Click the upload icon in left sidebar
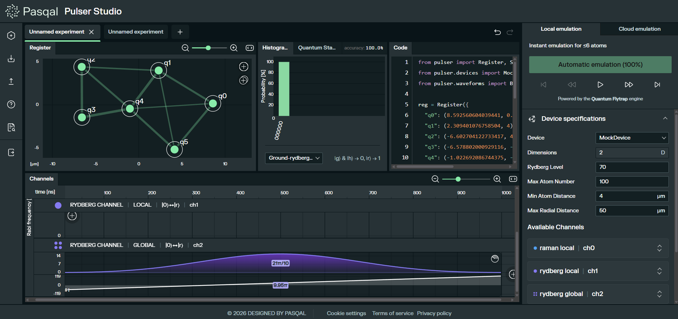The height and width of the screenshot is (319, 678). [x=11, y=81]
